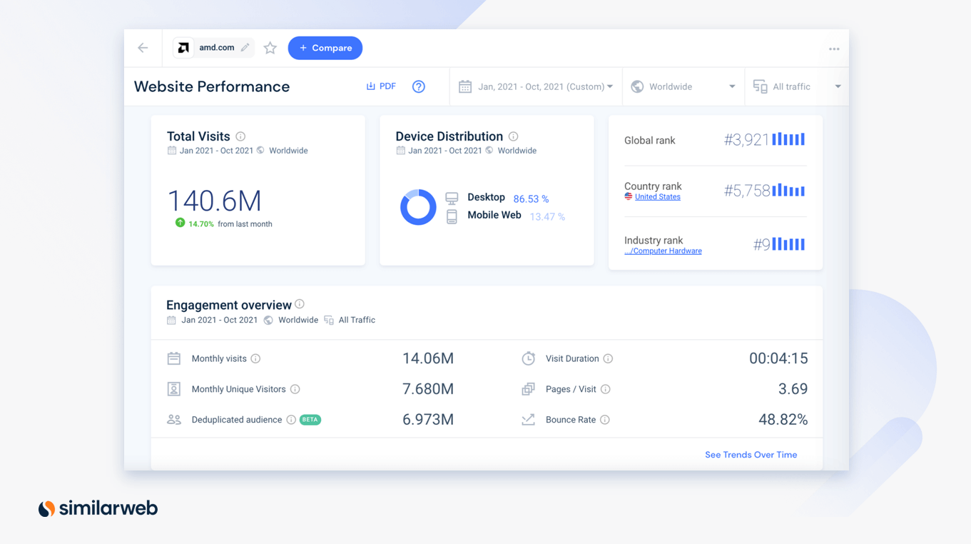Click the mobile device icon in Device Distribution
This screenshot has height=544, width=971.
pos(452,215)
